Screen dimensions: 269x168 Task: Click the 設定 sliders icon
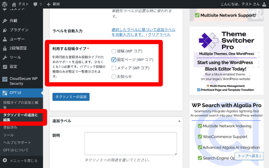(5, 67)
